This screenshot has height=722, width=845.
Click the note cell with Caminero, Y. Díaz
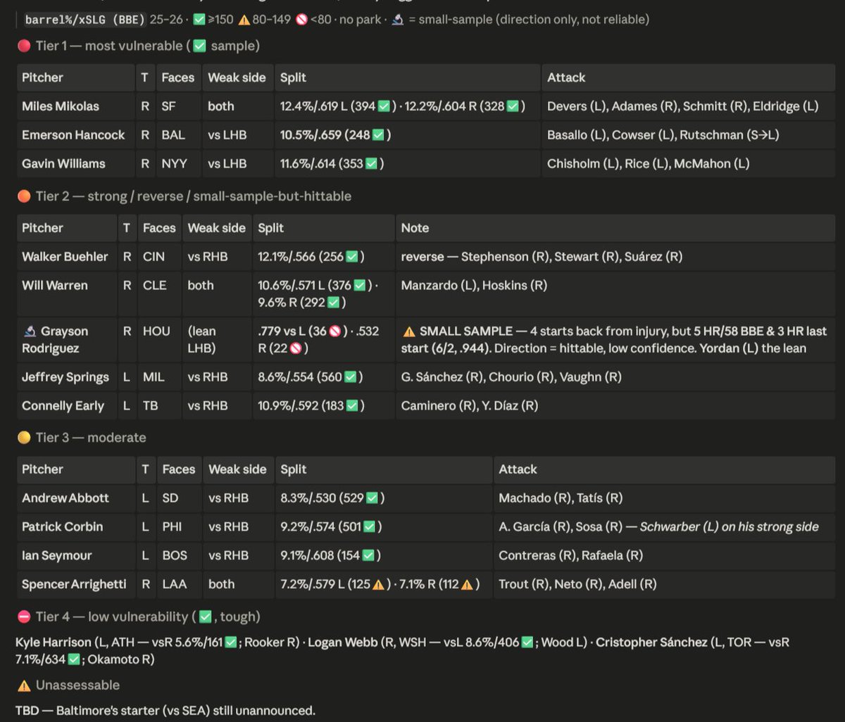616,406
